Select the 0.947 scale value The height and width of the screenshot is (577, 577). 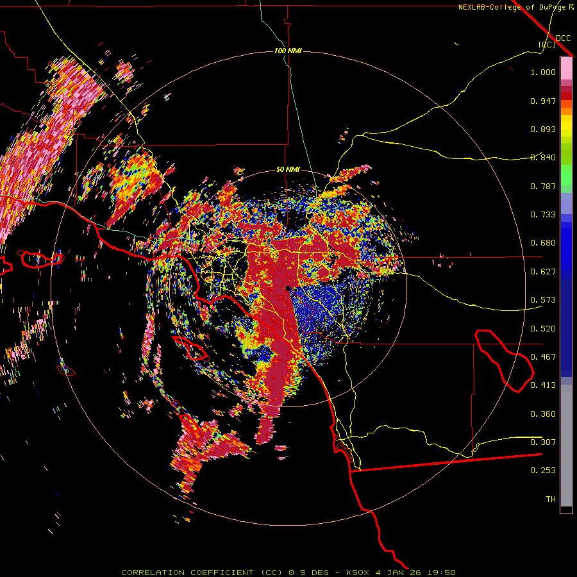(543, 101)
